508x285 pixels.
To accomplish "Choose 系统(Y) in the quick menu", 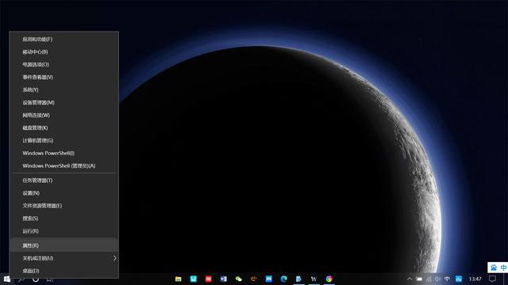I will tap(63, 89).
